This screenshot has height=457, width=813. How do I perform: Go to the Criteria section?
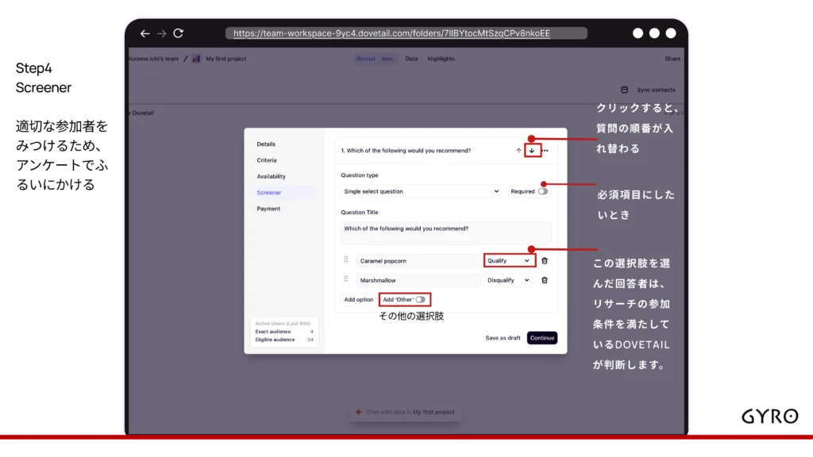click(x=267, y=160)
